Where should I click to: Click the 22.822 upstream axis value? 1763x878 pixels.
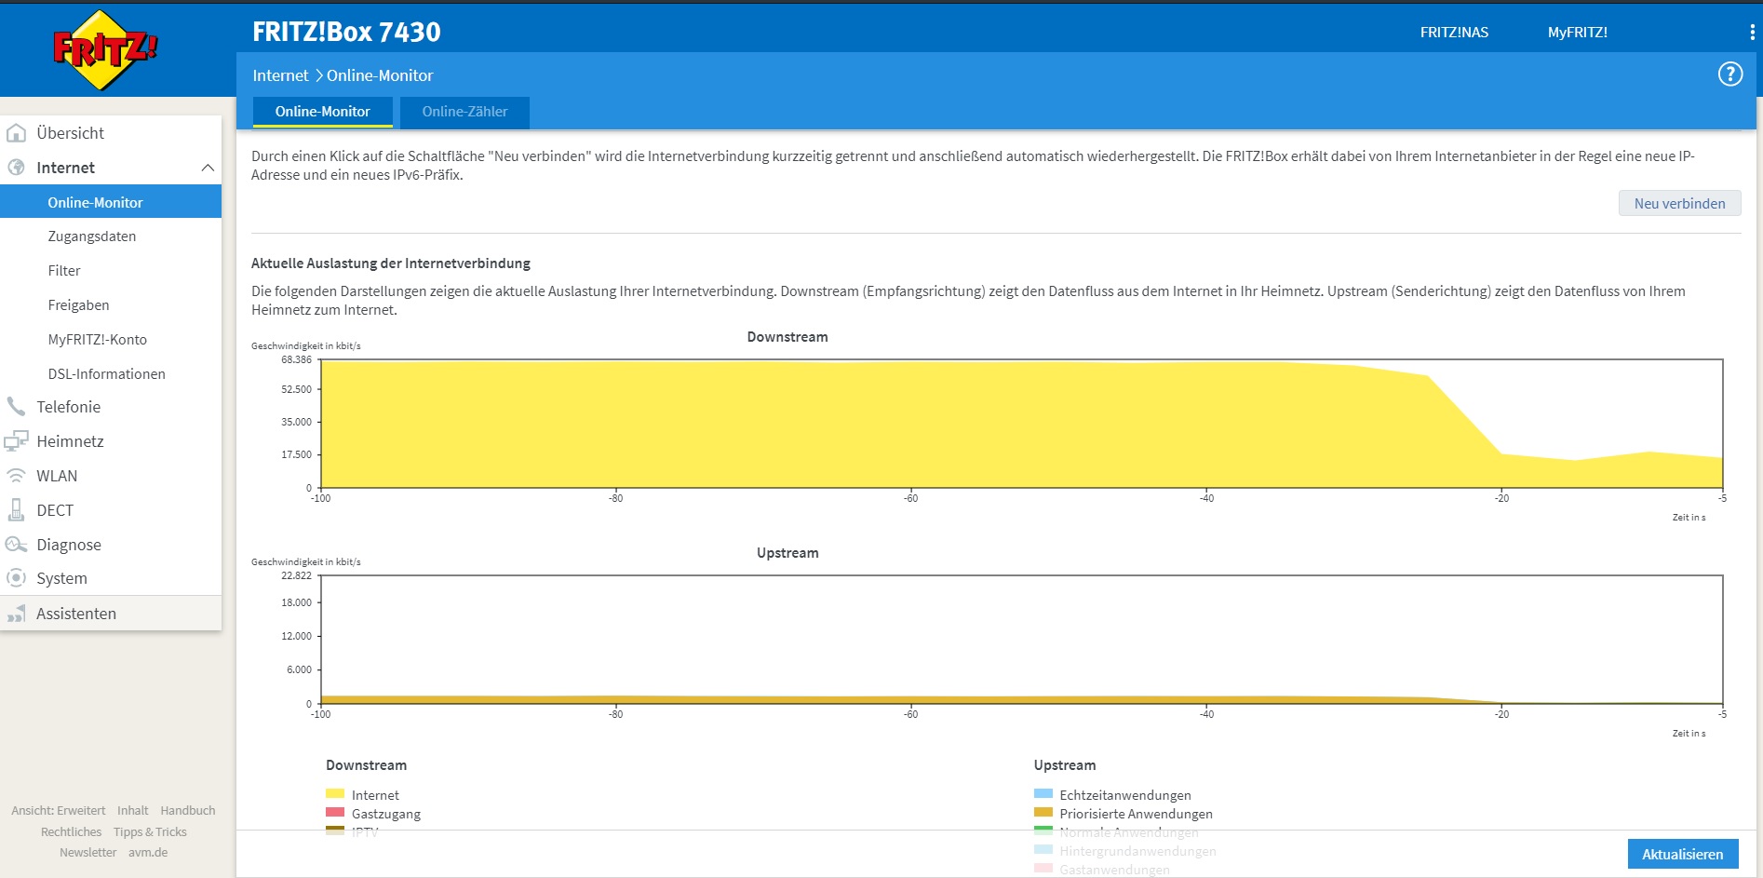(296, 575)
